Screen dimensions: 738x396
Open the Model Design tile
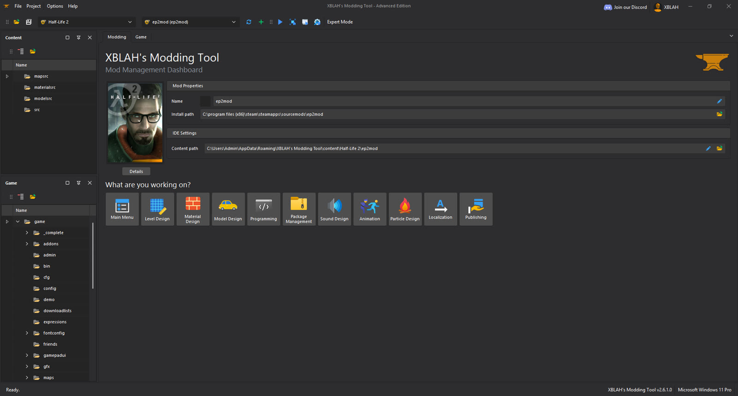(x=228, y=209)
